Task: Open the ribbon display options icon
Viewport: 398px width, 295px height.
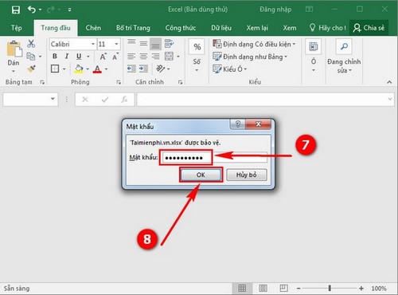Action: point(309,10)
